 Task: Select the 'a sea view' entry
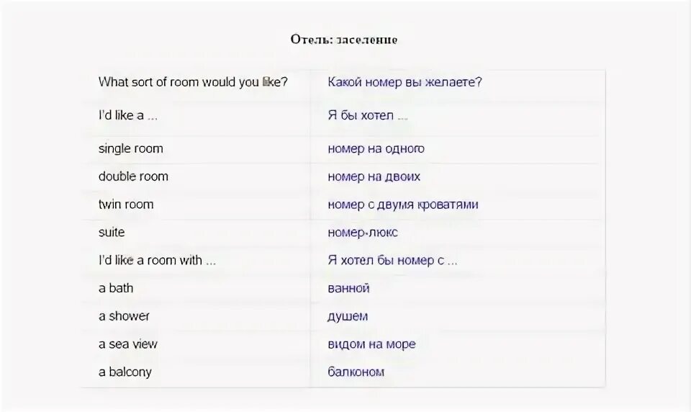pyautogui.click(x=128, y=344)
